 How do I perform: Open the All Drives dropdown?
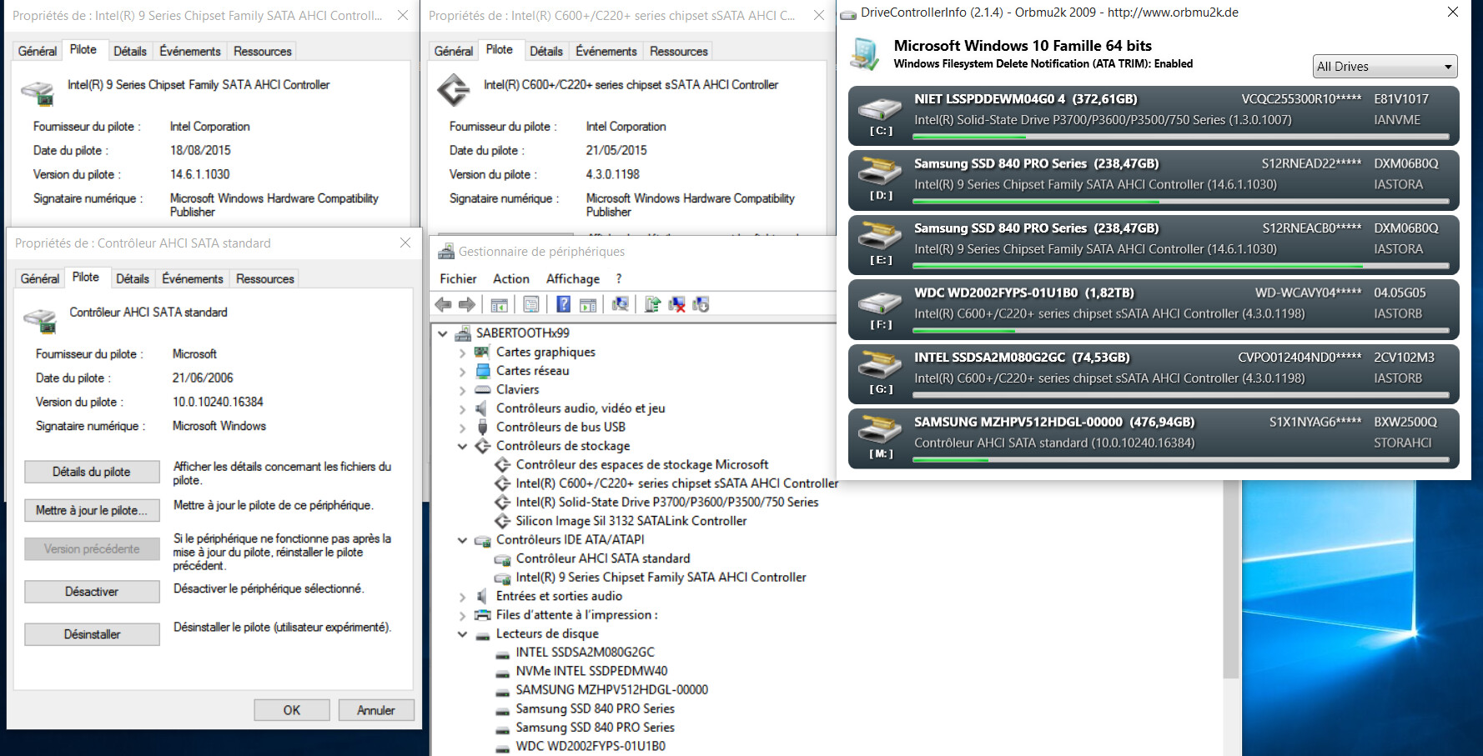click(x=1385, y=67)
